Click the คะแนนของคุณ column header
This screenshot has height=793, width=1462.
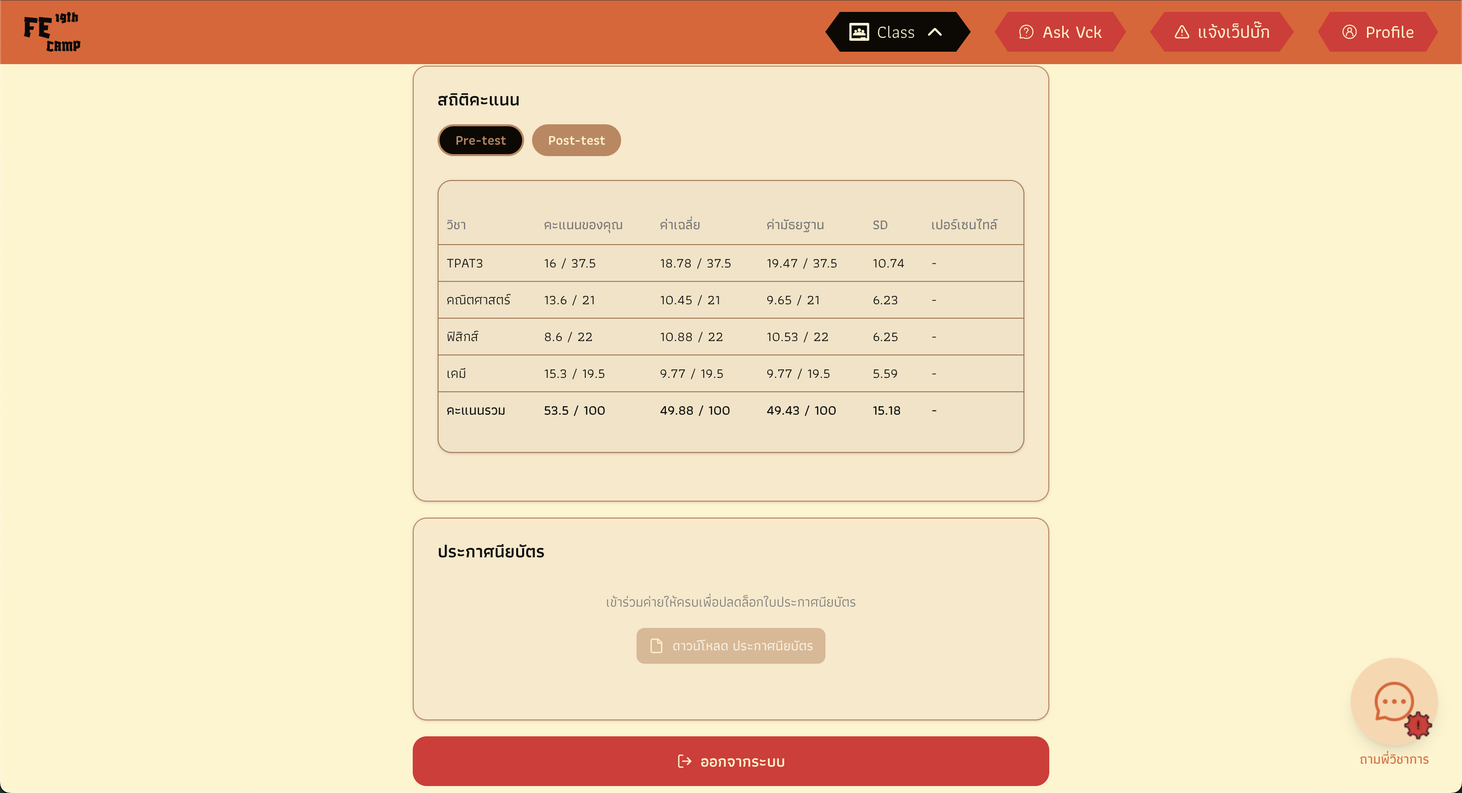(583, 225)
